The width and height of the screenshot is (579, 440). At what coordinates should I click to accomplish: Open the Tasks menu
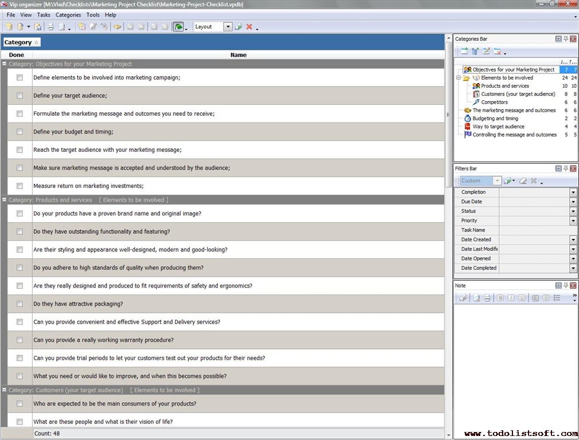point(44,15)
